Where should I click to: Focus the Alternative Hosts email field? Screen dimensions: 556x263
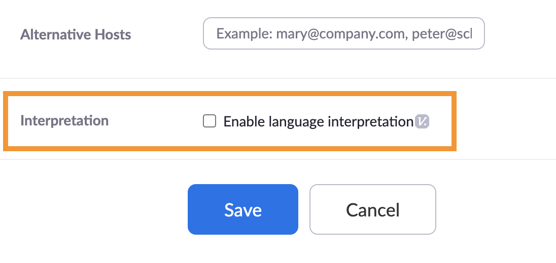[x=343, y=33]
